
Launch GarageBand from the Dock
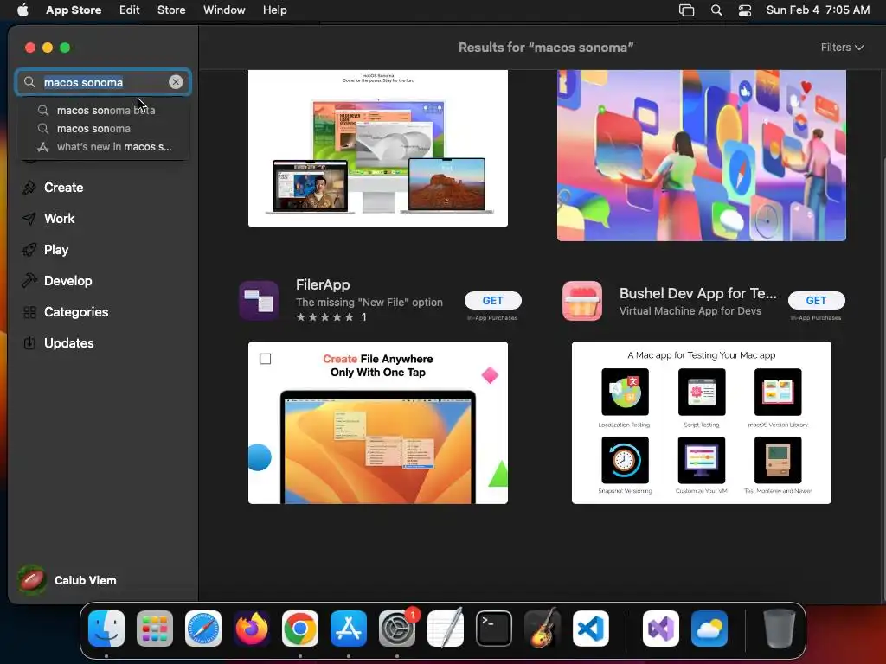click(543, 629)
